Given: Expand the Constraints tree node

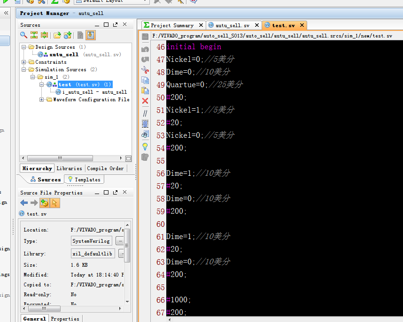Looking at the screenshot, I should tap(23, 62).
